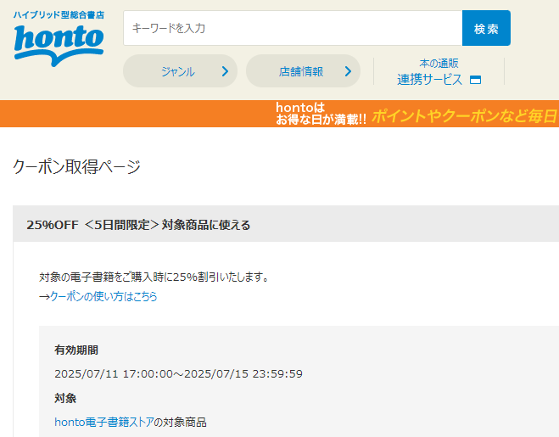Select the クーポン取得ページ heading text

pos(76,166)
